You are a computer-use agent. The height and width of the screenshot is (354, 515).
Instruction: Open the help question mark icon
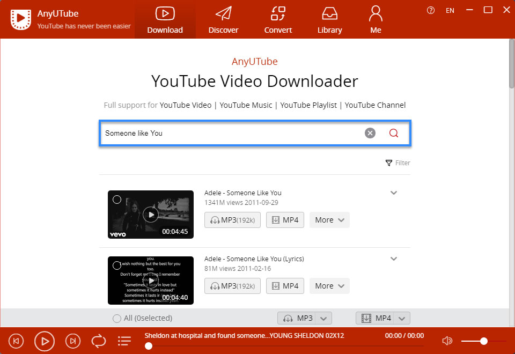pos(431,11)
